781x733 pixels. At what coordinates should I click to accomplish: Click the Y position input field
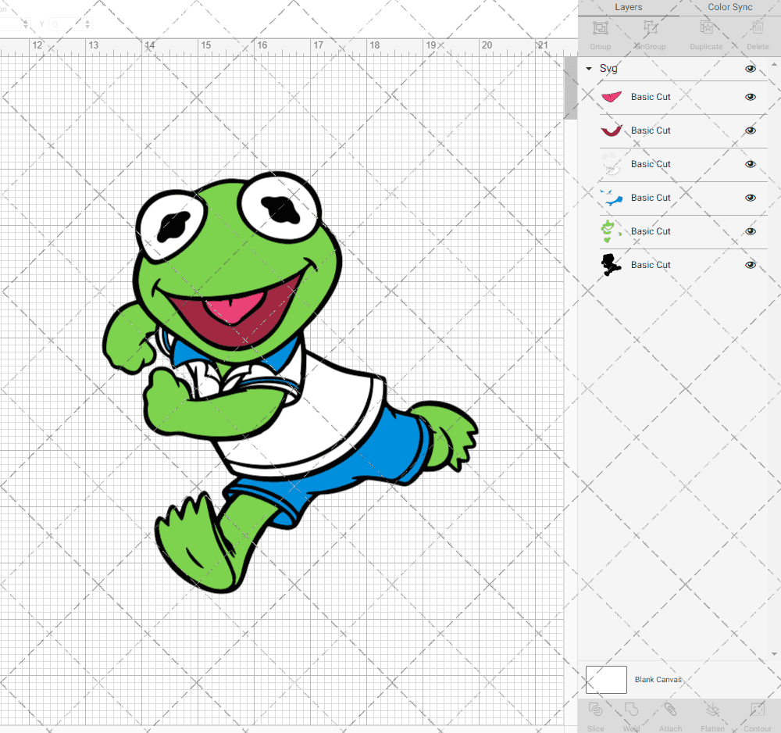[66, 24]
